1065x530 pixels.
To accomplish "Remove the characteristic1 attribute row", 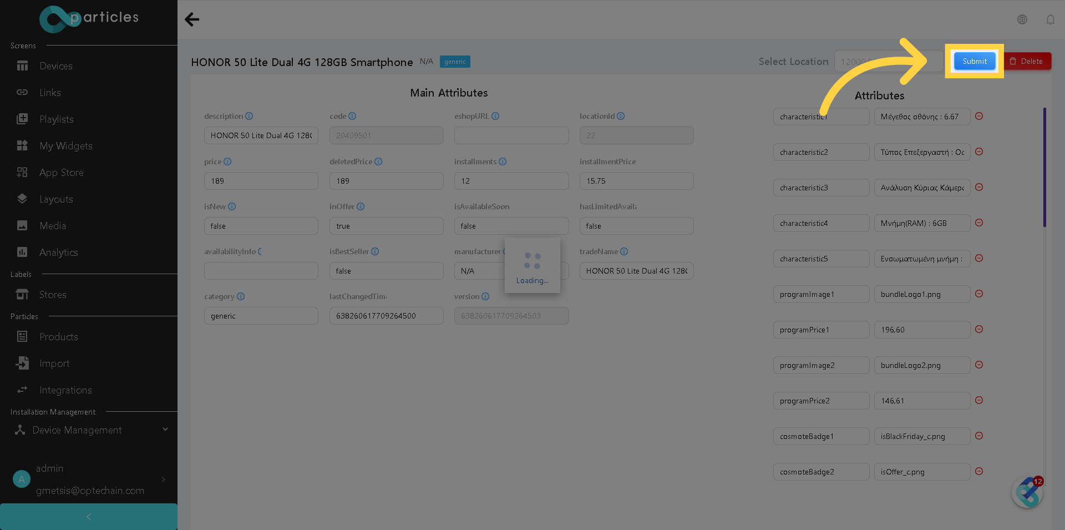I will tap(979, 116).
